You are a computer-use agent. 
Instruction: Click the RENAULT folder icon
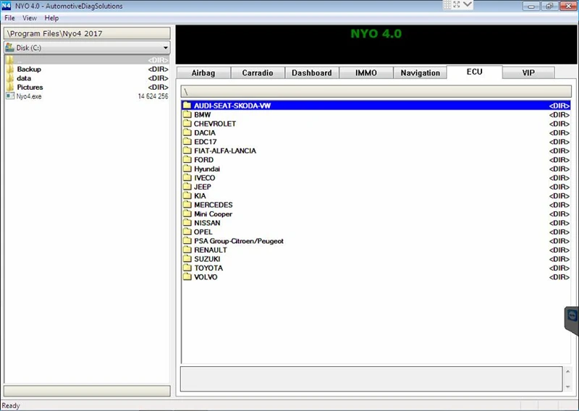click(187, 250)
